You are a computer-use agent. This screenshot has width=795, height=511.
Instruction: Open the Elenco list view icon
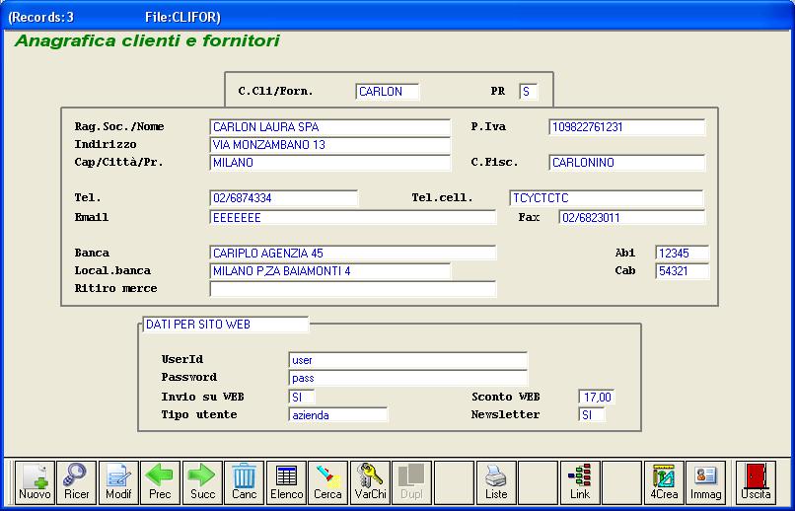[286, 481]
